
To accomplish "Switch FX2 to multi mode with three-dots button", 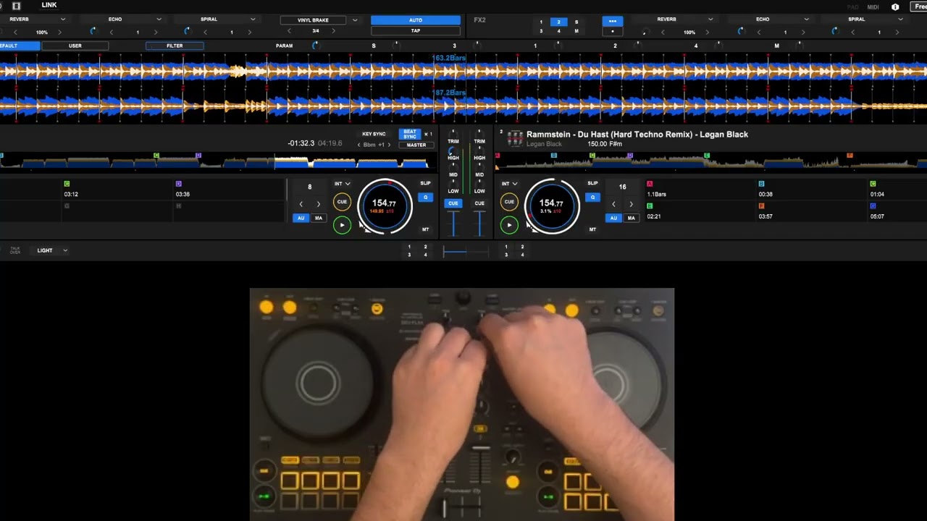I will 613,22.
